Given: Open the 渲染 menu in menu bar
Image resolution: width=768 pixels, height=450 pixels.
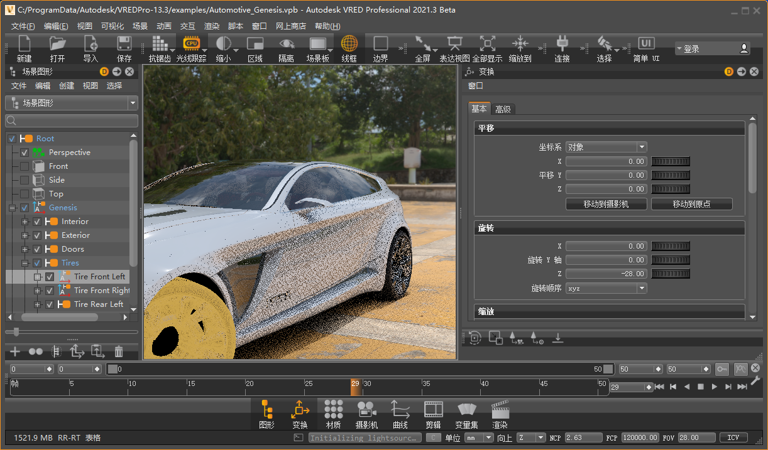Looking at the screenshot, I should [x=212, y=26].
